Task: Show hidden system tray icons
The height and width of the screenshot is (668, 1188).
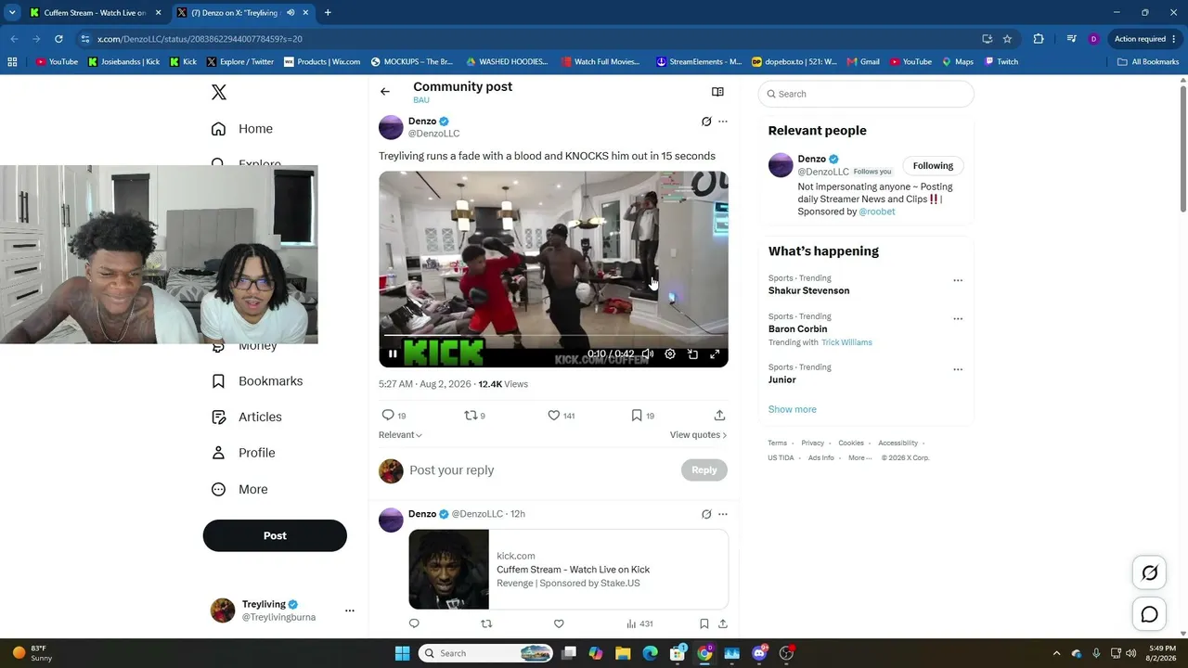Action: [x=1056, y=653]
